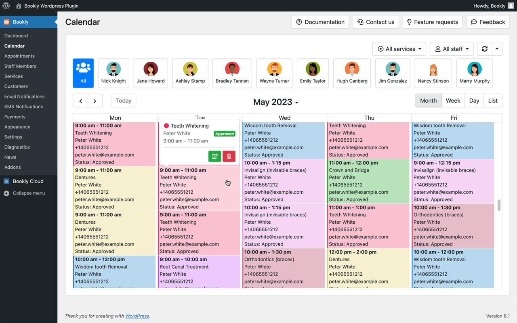Switch to List view
This screenshot has width=517, height=323.
click(x=493, y=101)
